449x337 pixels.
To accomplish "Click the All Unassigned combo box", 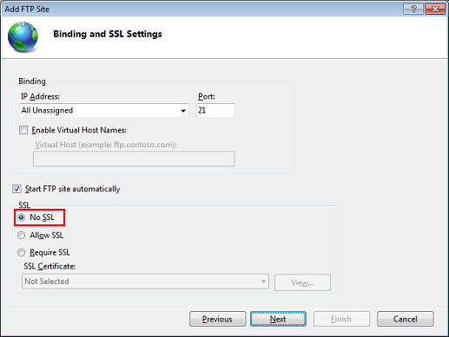I will 104,111.
